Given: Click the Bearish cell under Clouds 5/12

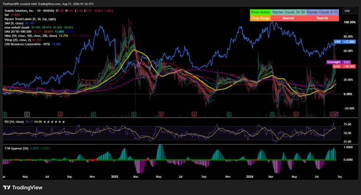Looking at the screenshot, I should [322, 18].
